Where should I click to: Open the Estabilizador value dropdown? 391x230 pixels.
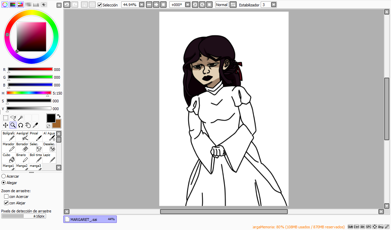pos(274,5)
